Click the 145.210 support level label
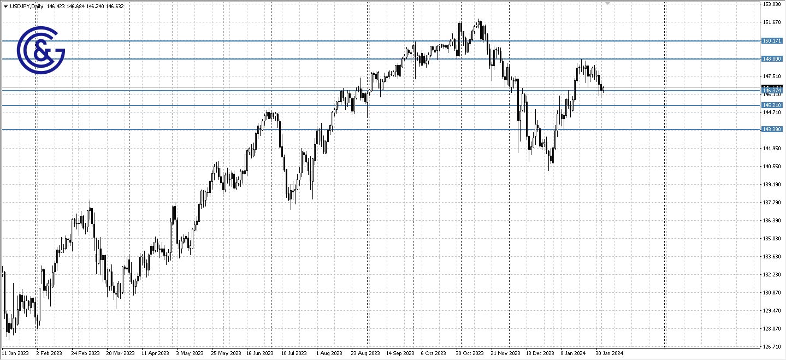 click(x=772, y=105)
